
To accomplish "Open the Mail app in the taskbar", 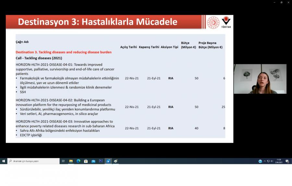I will coord(93,161).
